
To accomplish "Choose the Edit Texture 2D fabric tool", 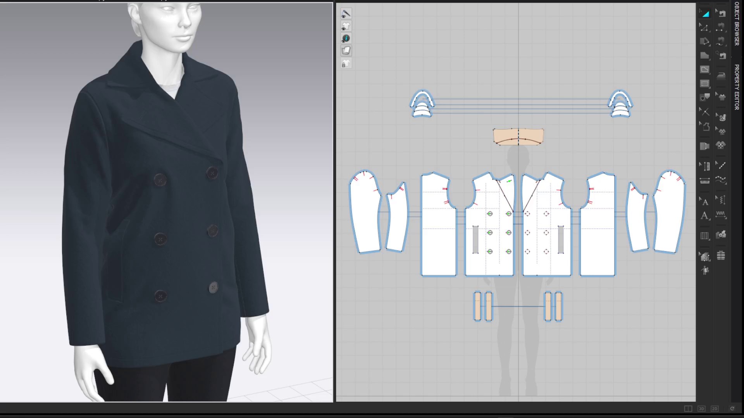I will (721, 117).
